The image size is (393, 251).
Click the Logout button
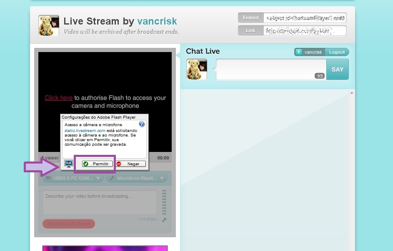coord(337,52)
